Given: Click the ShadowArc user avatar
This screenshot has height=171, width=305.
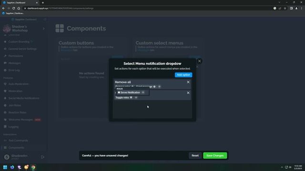Looking at the screenshot, I should click(x=7, y=157).
